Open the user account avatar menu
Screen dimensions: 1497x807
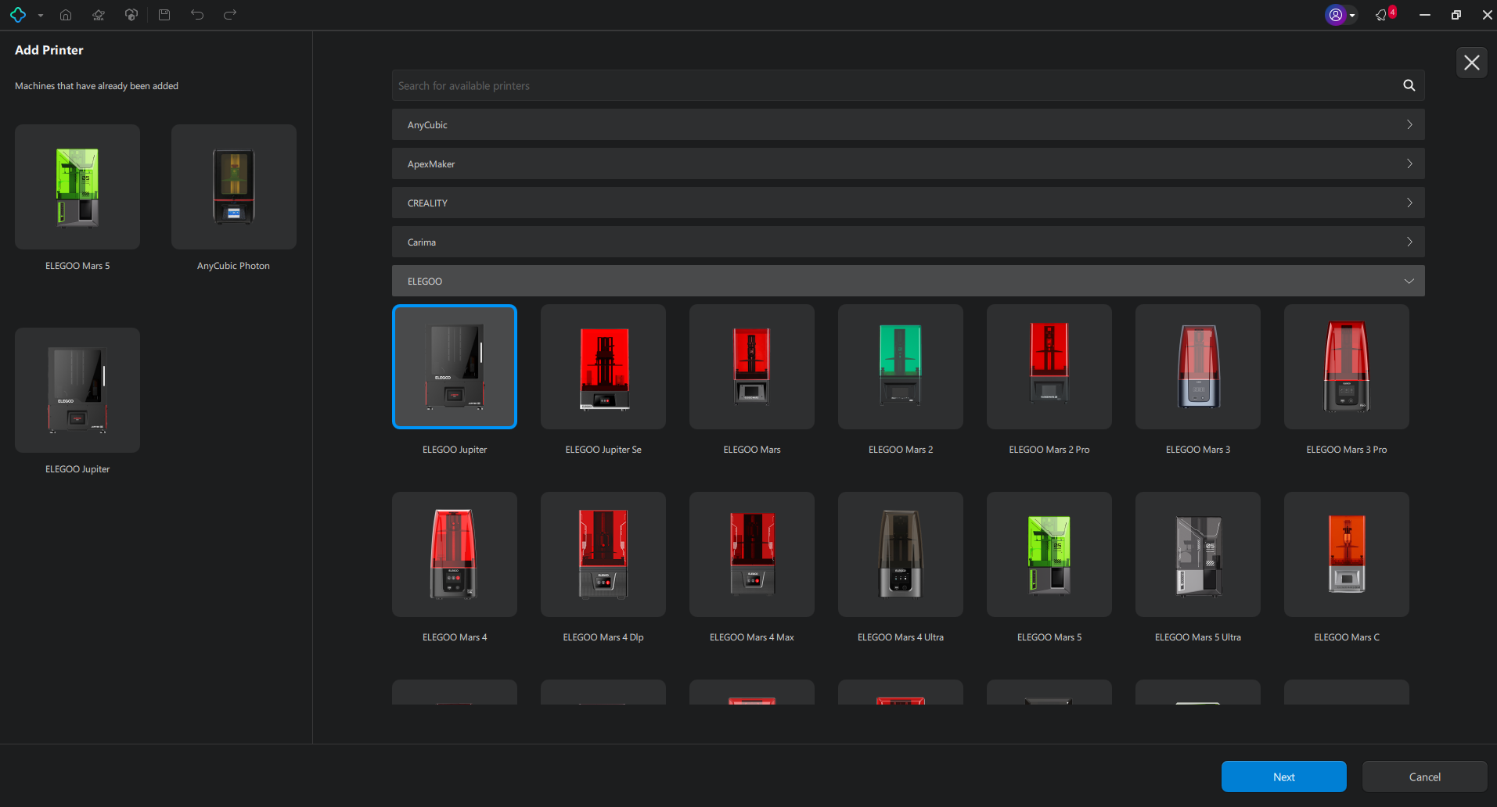pyautogui.click(x=1340, y=15)
